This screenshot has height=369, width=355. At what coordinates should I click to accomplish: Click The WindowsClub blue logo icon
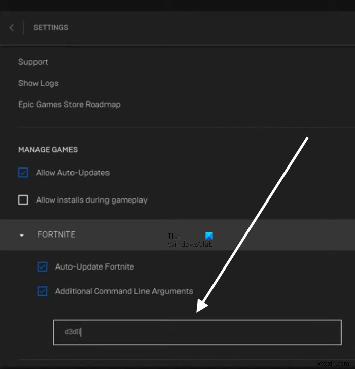[x=209, y=236]
